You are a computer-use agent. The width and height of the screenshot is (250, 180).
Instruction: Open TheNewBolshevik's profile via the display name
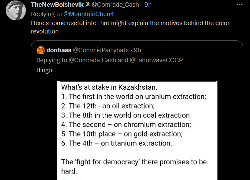click(x=57, y=5)
